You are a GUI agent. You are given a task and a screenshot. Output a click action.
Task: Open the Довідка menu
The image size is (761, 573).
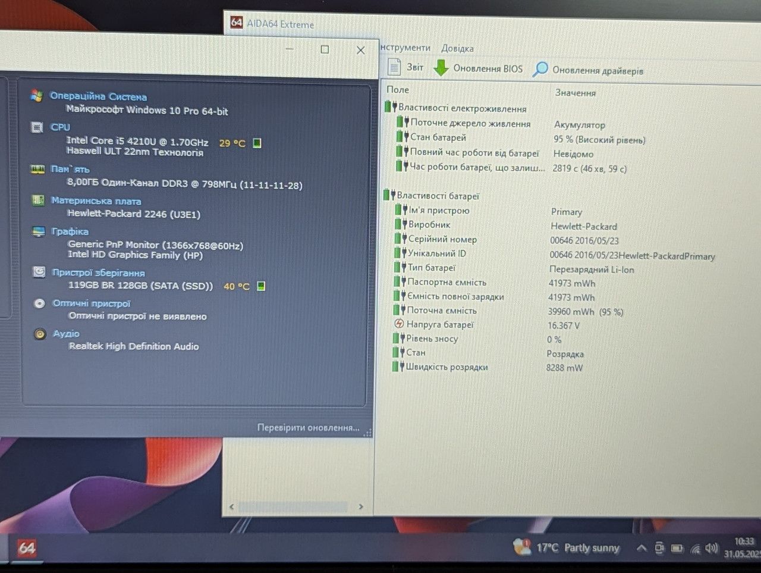click(x=457, y=48)
